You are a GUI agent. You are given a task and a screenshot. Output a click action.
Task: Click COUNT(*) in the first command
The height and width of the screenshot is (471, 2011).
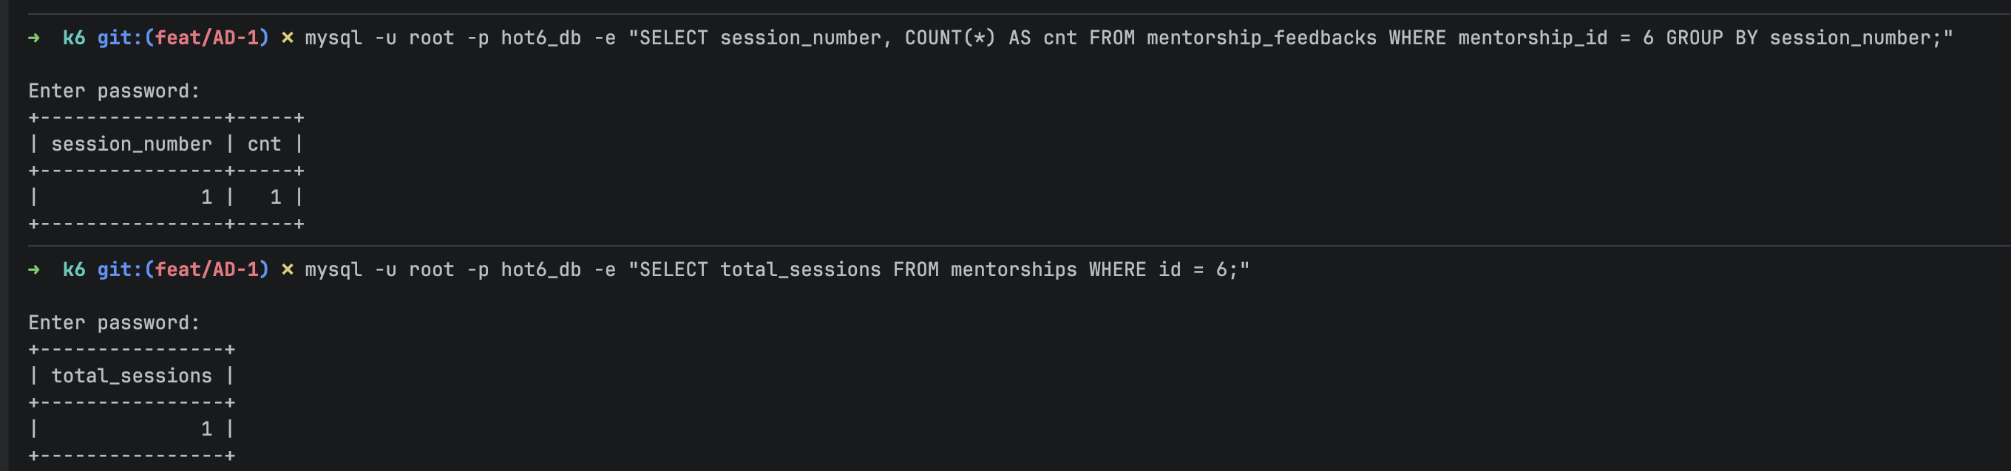point(950,38)
